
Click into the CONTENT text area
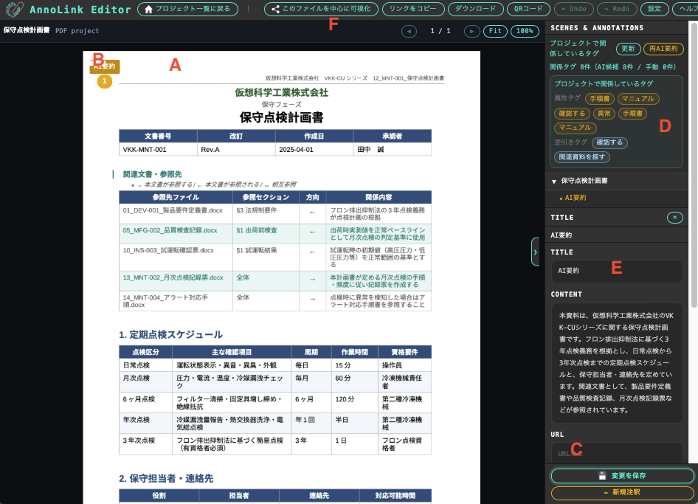click(617, 363)
